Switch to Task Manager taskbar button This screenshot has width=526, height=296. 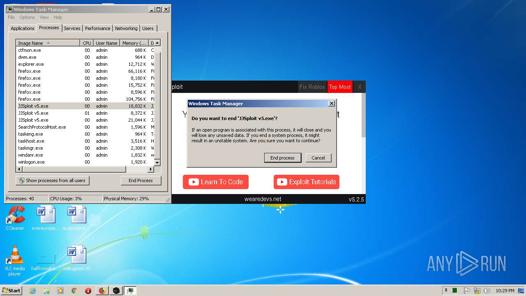(x=130, y=291)
